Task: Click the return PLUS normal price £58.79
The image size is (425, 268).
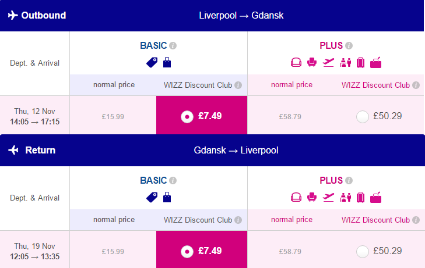Action: (290, 252)
